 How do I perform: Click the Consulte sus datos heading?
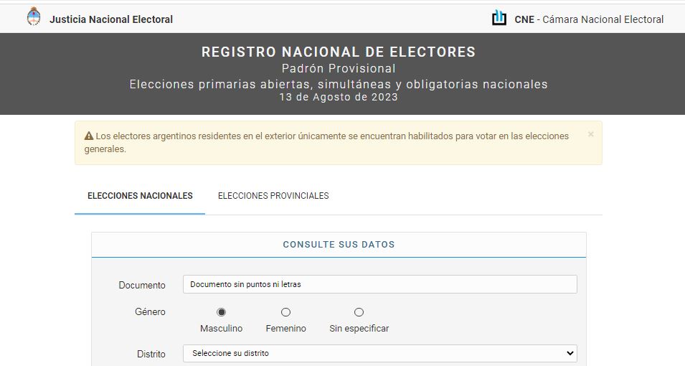pos(339,245)
